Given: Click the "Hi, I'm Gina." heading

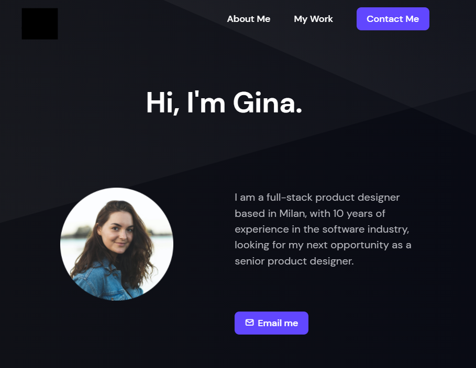Looking at the screenshot, I should coord(224,102).
